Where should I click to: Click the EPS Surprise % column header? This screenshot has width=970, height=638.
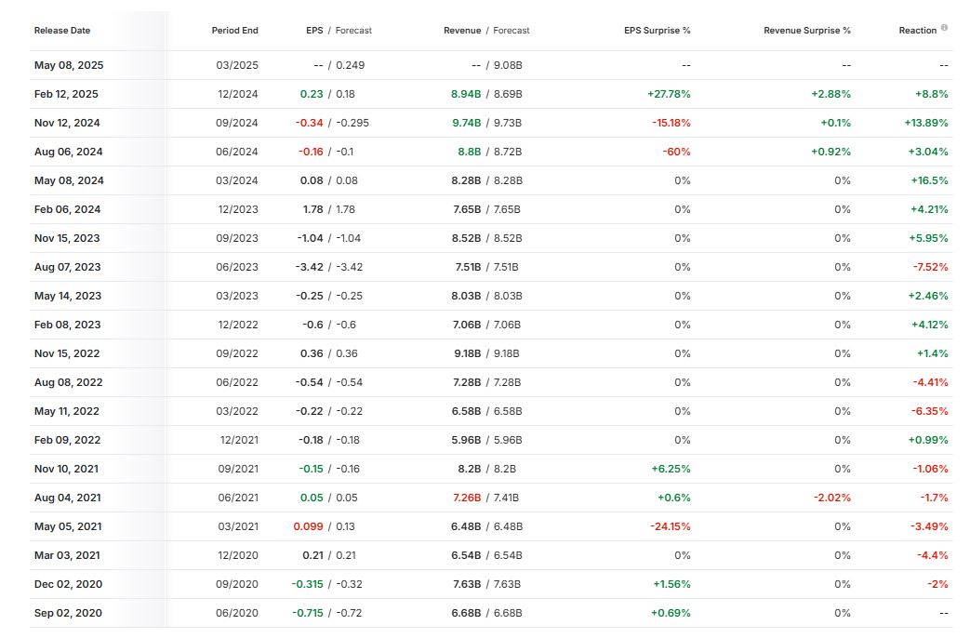click(657, 31)
